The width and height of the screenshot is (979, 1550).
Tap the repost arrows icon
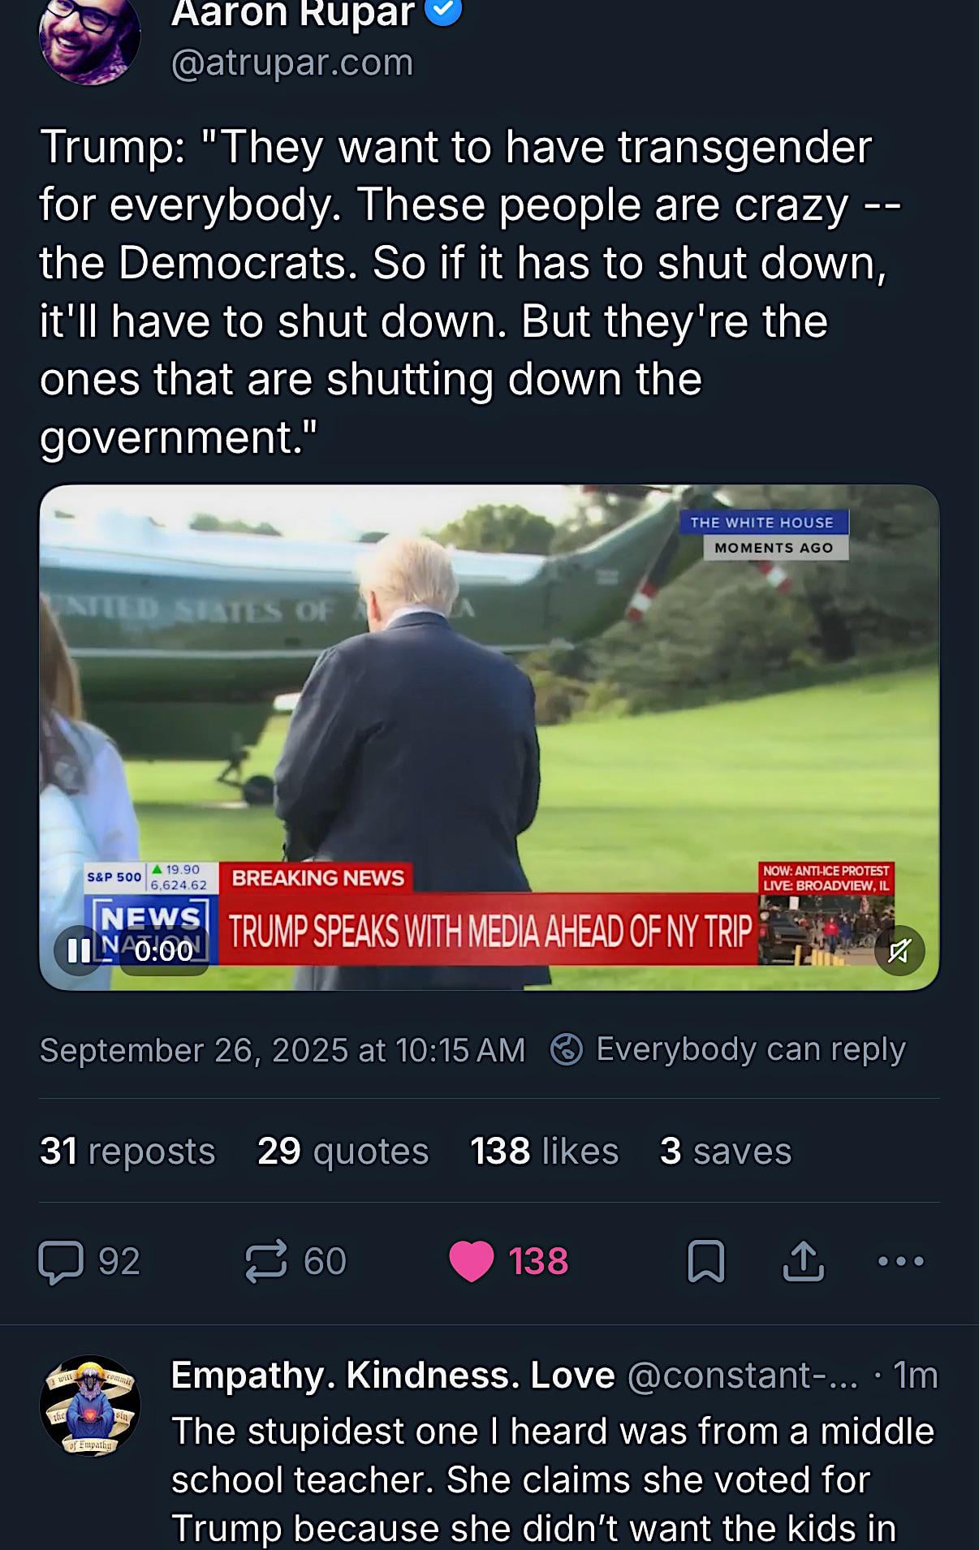[266, 1261]
